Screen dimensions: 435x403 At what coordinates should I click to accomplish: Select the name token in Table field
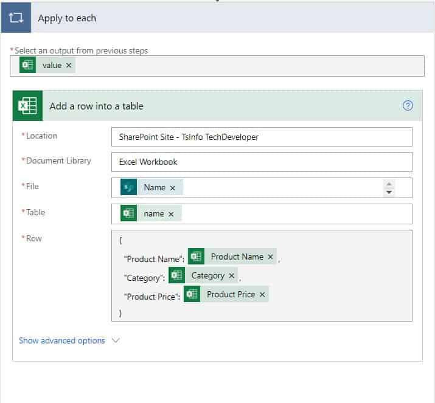(151, 213)
